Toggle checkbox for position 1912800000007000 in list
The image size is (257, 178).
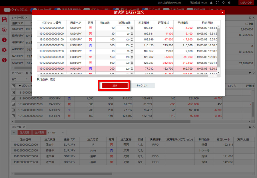[x=13, y=110]
